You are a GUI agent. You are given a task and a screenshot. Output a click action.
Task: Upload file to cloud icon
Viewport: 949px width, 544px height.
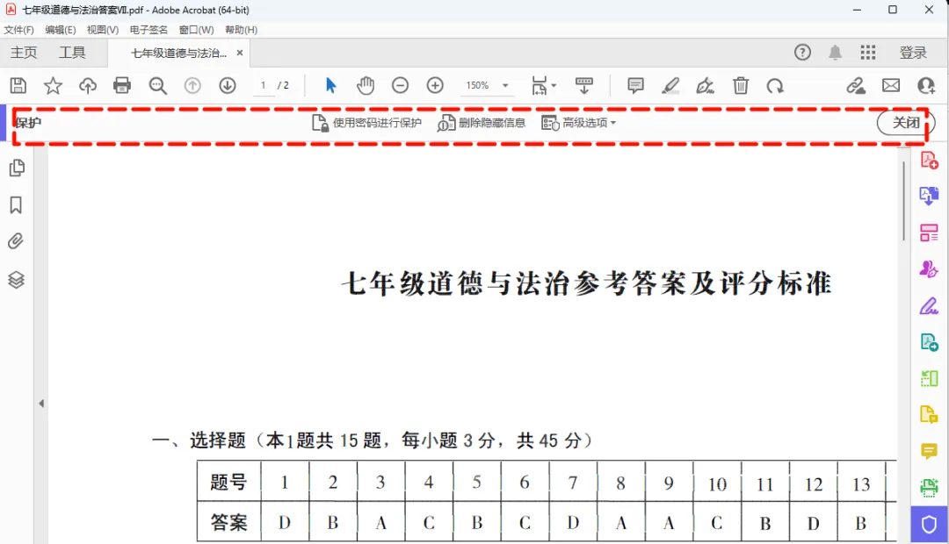[88, 86]
